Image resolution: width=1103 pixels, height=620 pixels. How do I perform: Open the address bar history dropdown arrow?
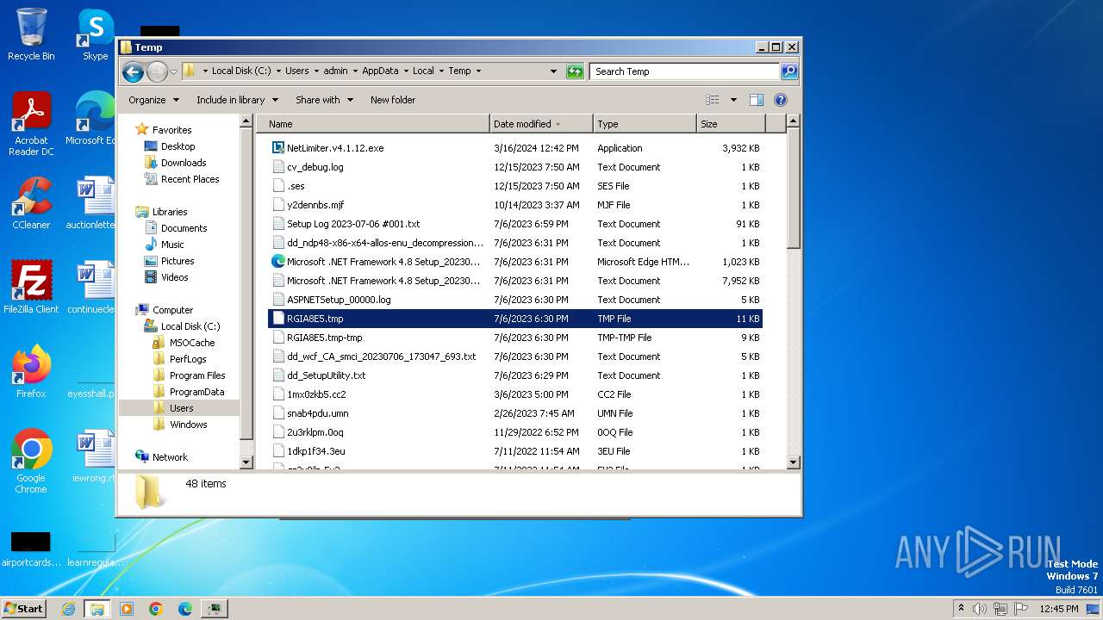[553, 71]
